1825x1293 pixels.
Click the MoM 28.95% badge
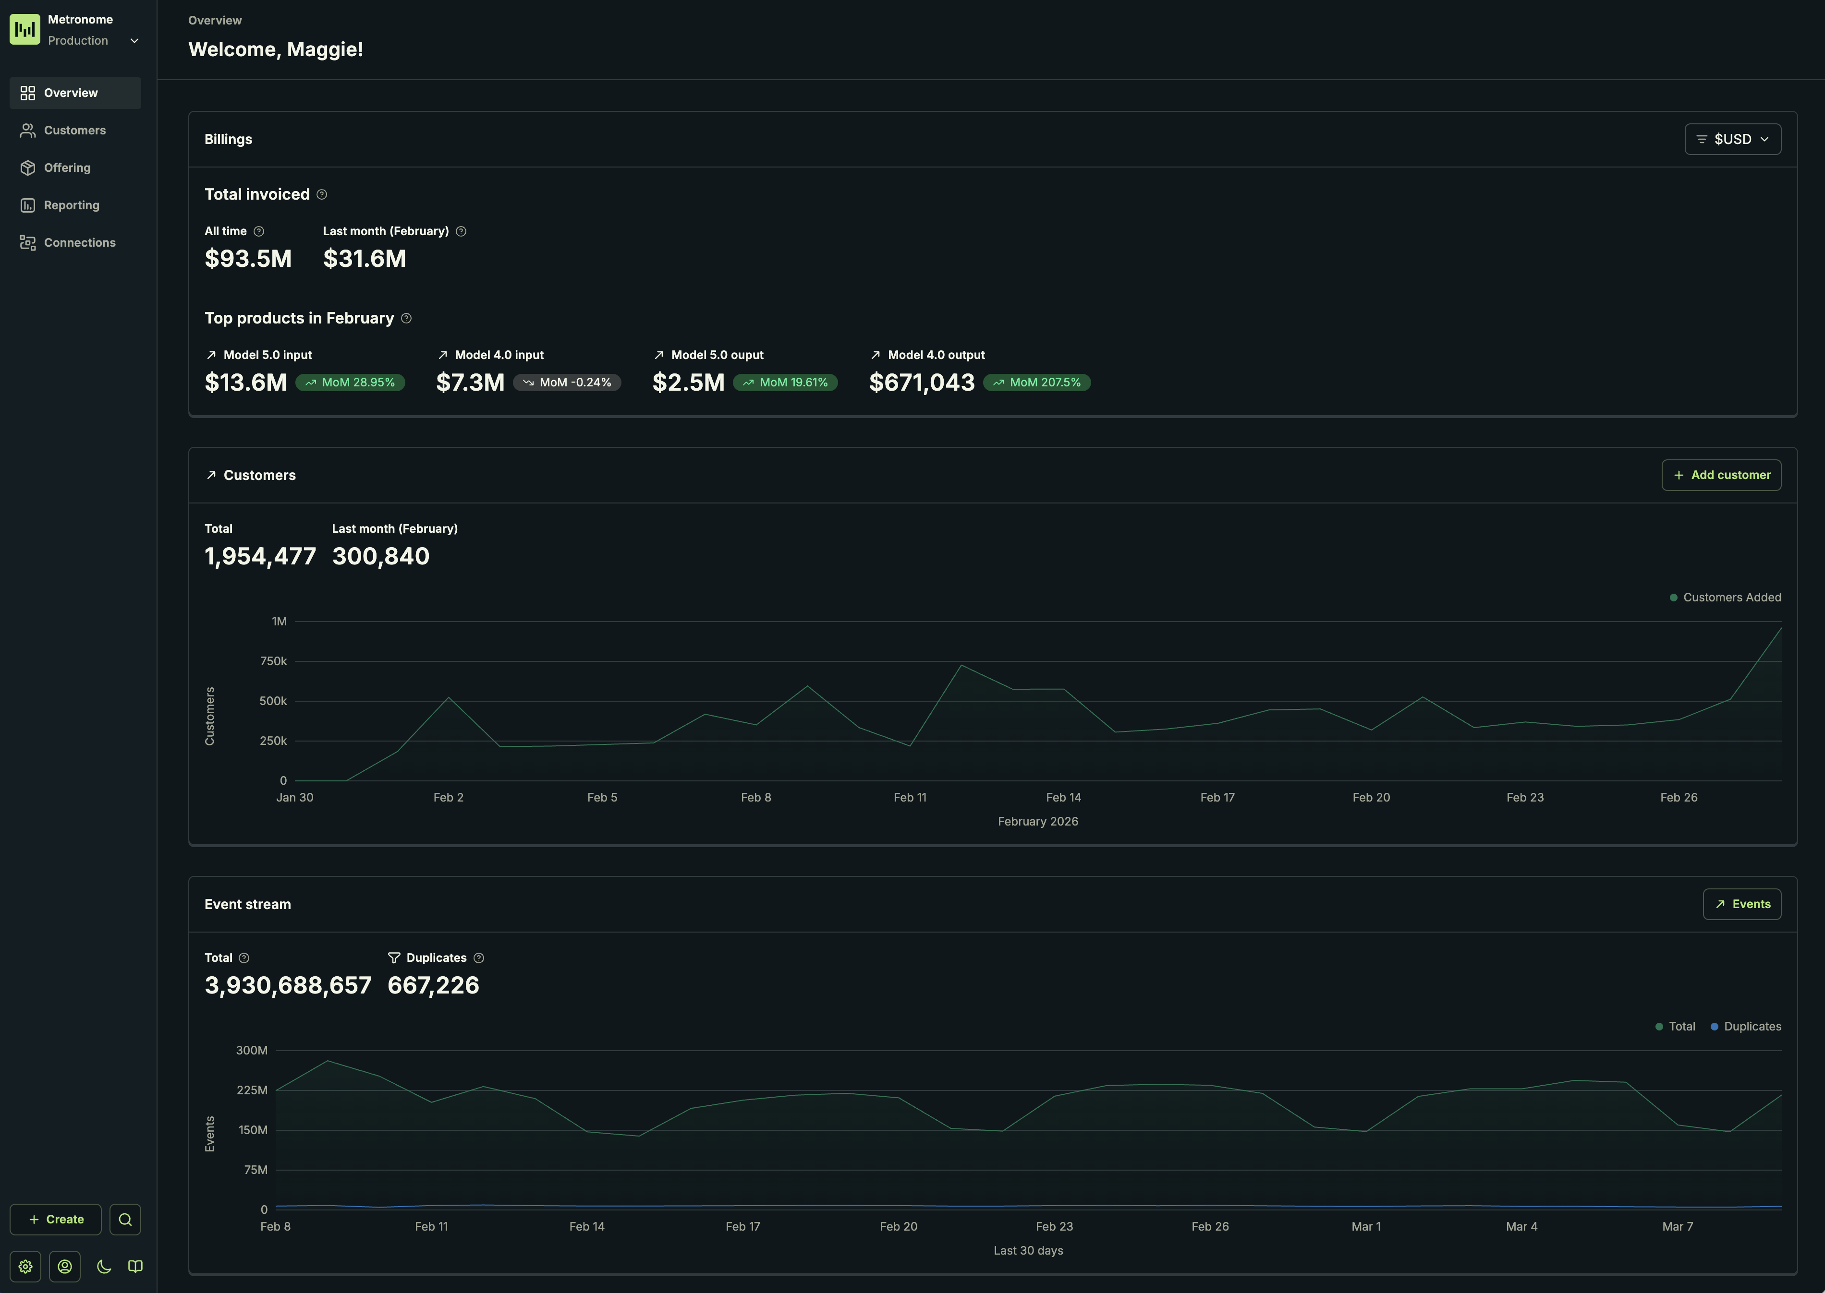(351, 383)
